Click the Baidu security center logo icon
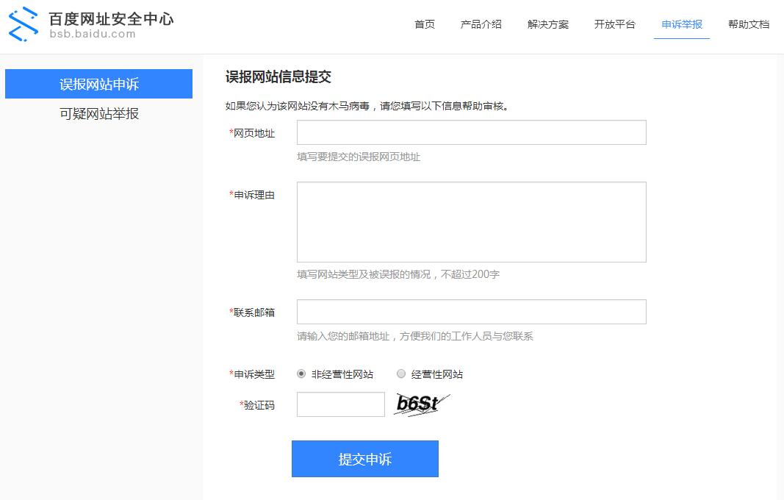 coord(23,24)
